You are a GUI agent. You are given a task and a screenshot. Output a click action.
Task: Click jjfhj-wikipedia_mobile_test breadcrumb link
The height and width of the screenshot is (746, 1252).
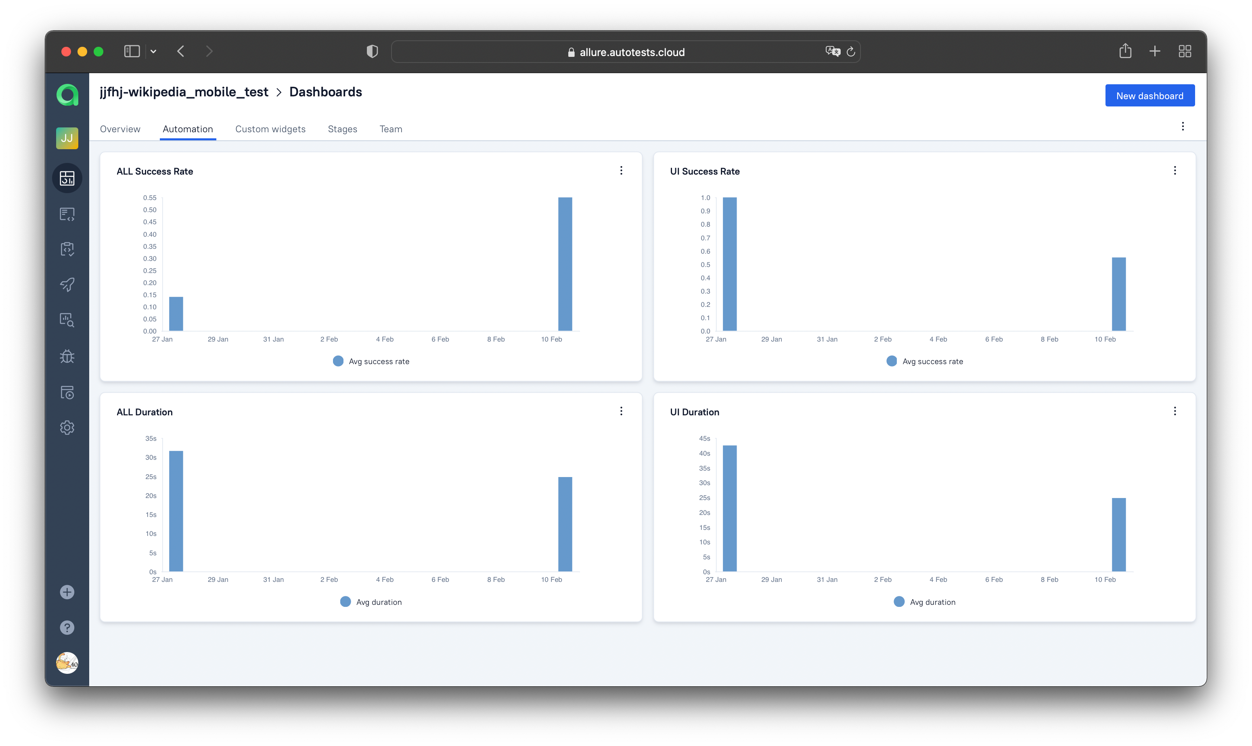point(184,92)
